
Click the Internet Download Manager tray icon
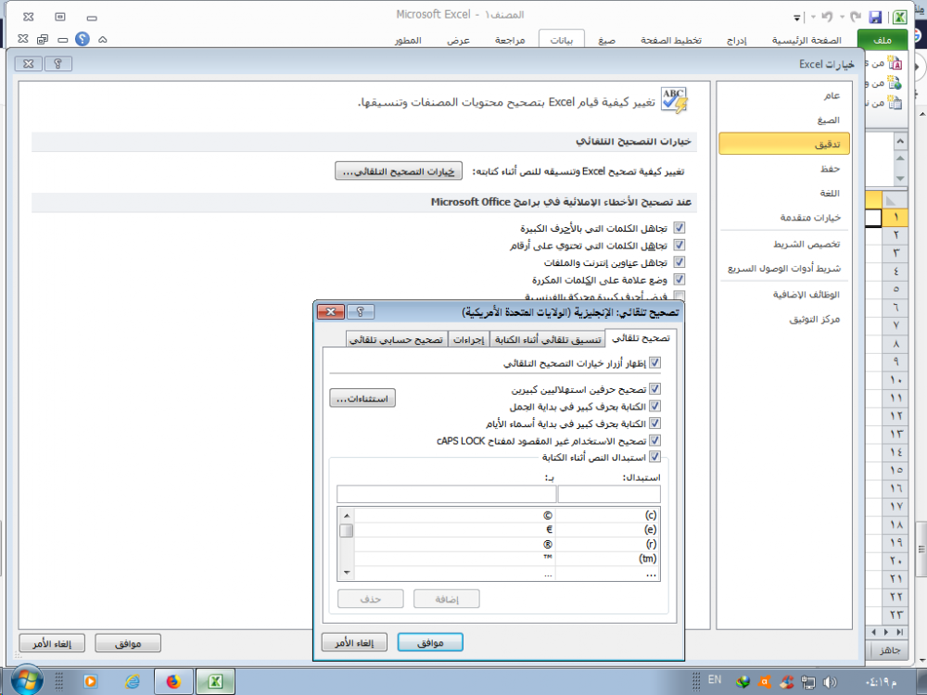743,682
